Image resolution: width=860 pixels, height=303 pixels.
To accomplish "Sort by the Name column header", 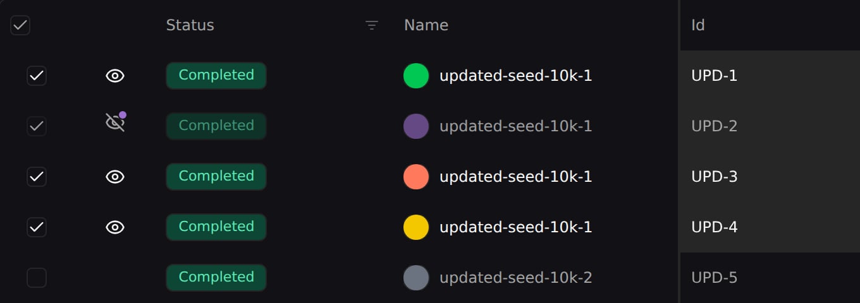I will pyautogui.click(x=426, y=25).
